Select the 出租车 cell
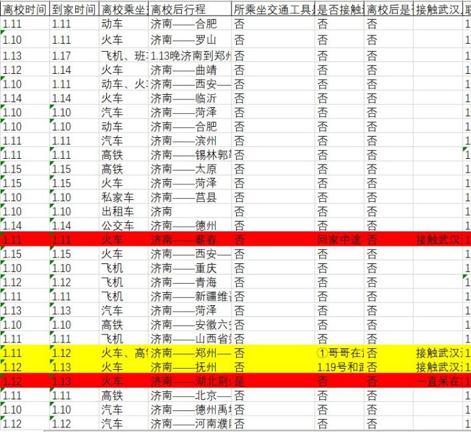471x432 pixels. pos(123,211)
